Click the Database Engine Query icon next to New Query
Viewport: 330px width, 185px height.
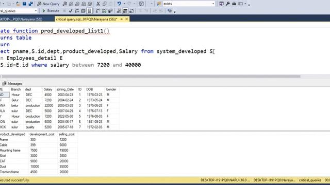tap(65, 4)
